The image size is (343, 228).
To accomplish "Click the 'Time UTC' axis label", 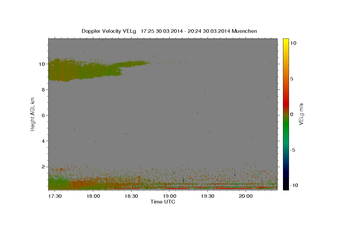I will tap(163, 202).
